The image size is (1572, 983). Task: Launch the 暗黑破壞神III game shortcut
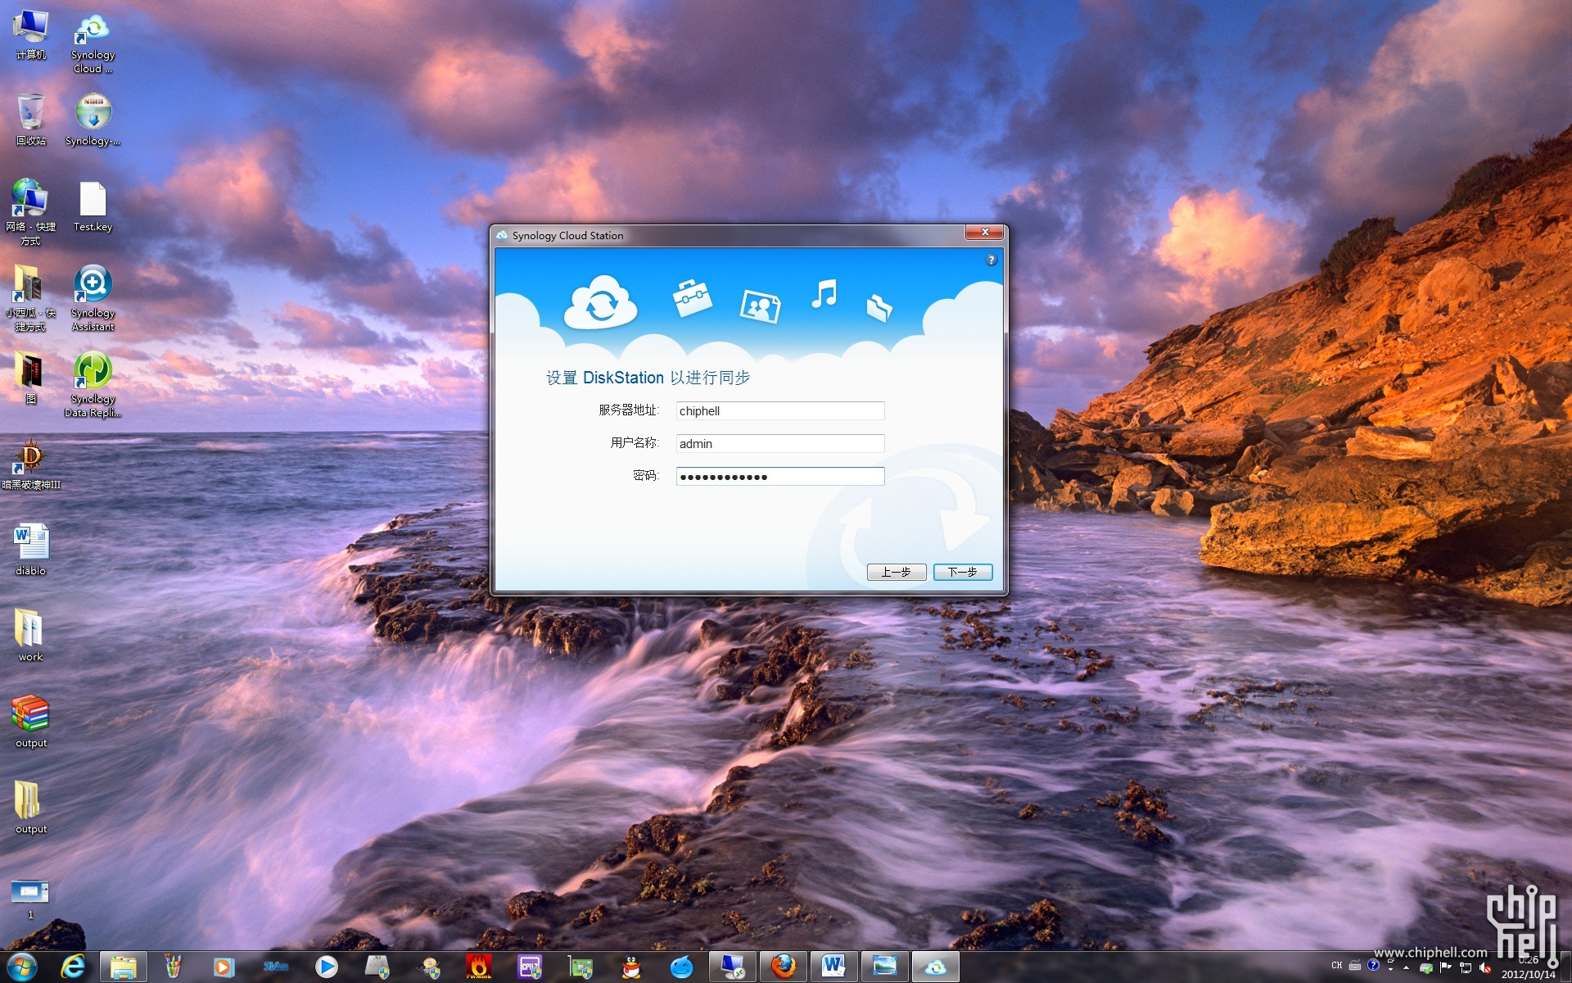coord(30,464)
